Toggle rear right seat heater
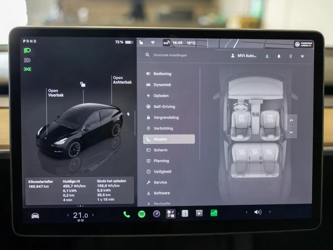 click(269, 152)
